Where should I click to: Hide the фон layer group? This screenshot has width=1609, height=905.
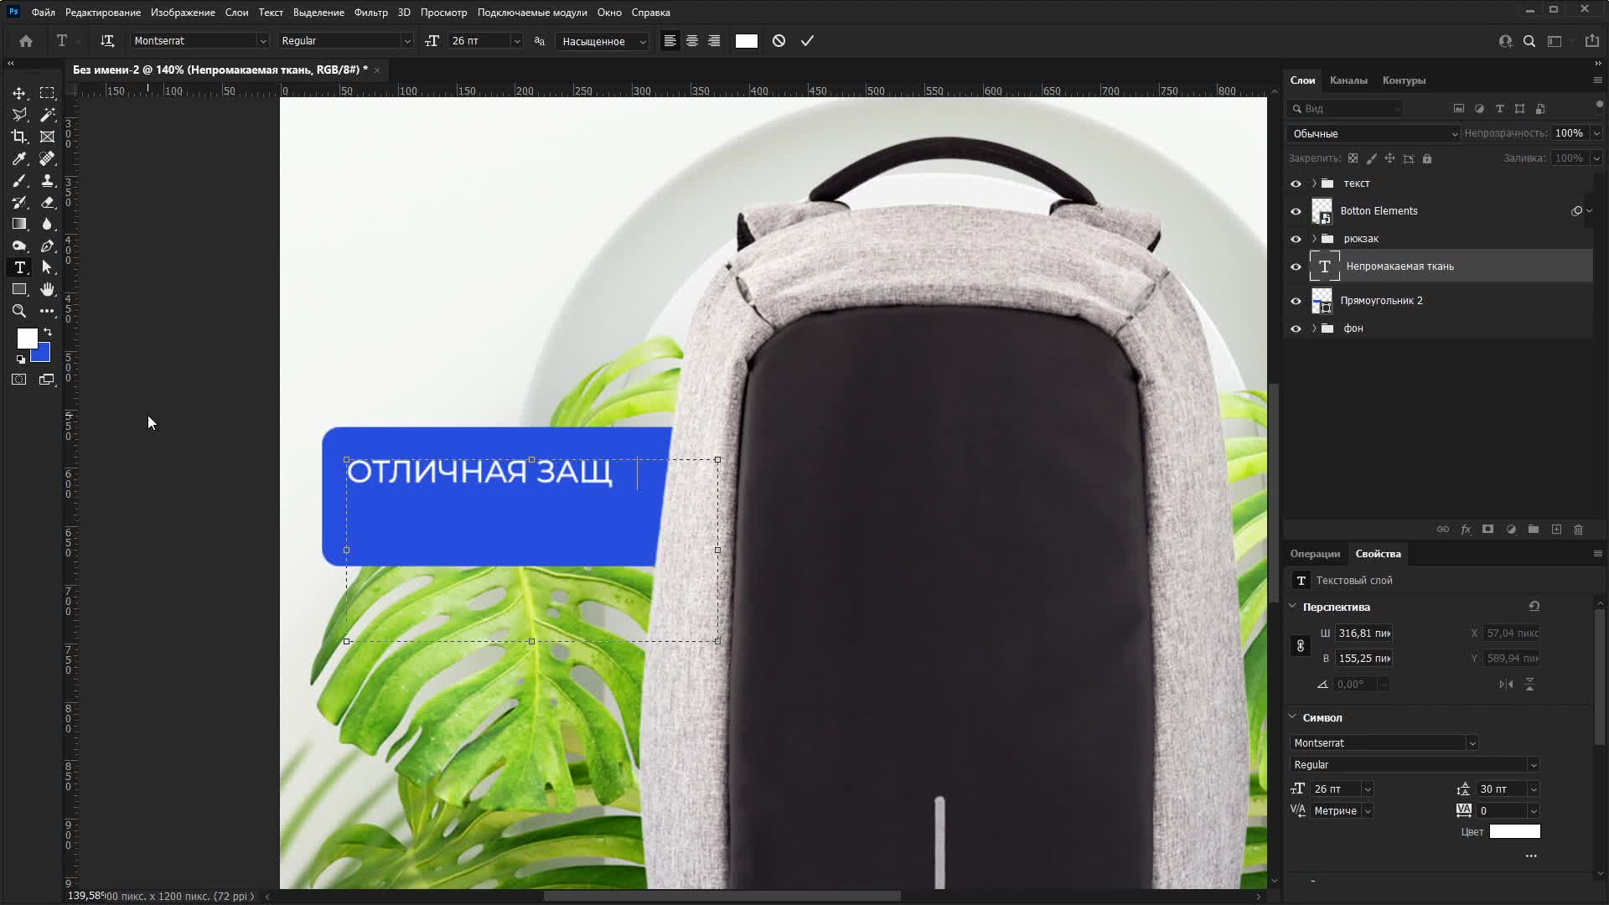point(1296,328)
